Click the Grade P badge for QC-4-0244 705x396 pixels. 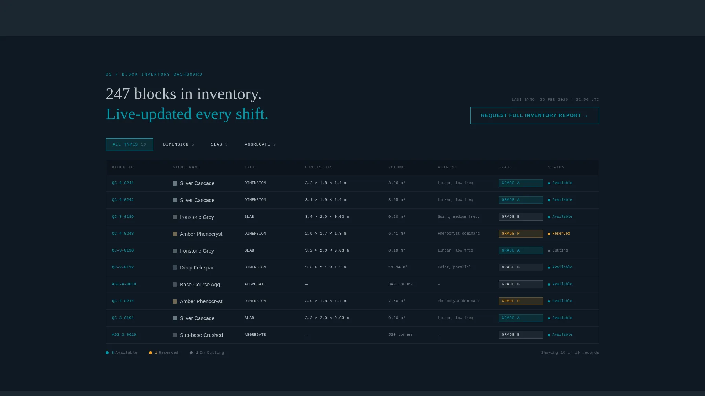[521, 301]
